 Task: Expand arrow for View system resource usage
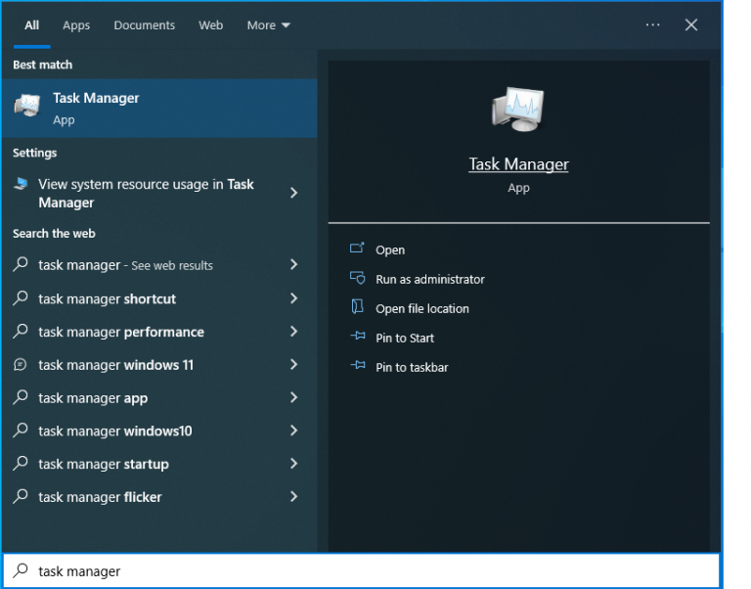pos(293,193)
